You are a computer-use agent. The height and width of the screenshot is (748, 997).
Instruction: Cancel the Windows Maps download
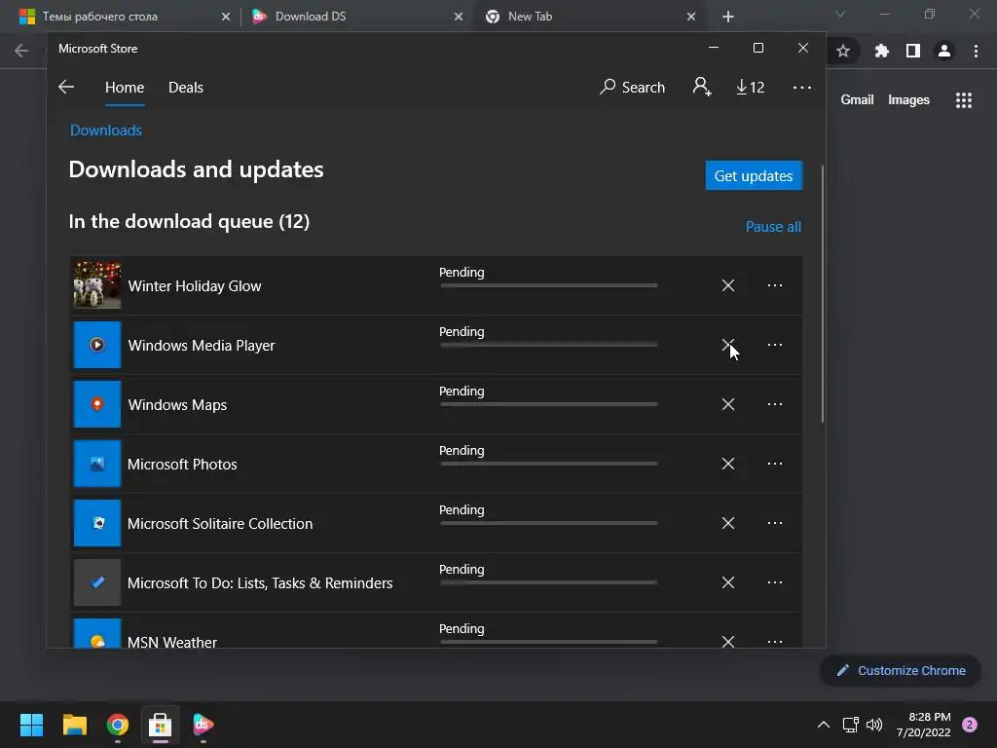(x=728, y=404)
